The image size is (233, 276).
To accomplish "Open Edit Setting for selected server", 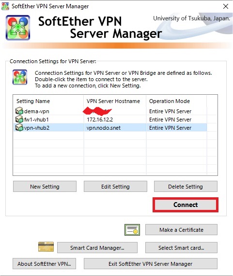I will 115,187.
